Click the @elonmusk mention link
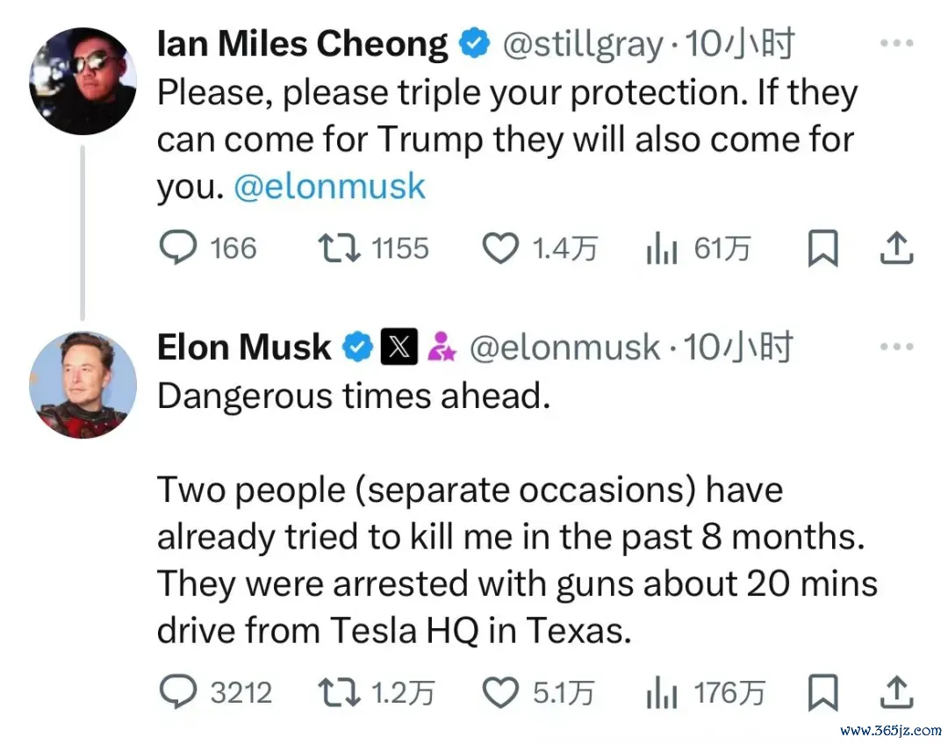Screen dimensions: 948x744 [x=329, y=187]
